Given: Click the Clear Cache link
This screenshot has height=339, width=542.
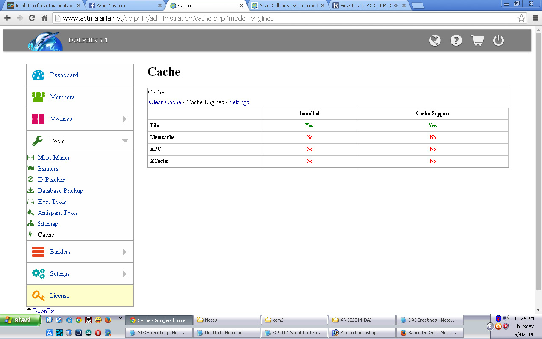Looking at the screenshot, I should point(165,102).
